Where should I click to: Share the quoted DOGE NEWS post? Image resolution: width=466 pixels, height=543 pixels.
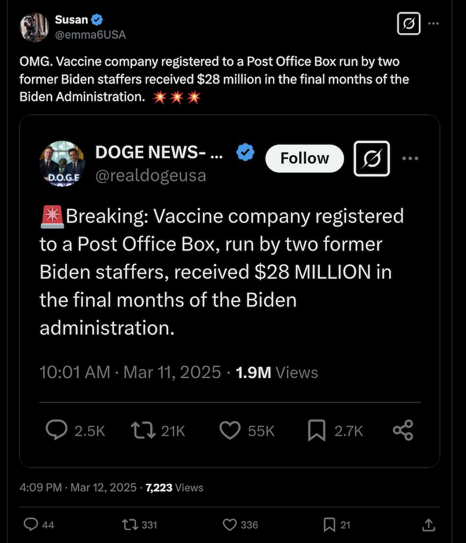(x=403, y=430)
